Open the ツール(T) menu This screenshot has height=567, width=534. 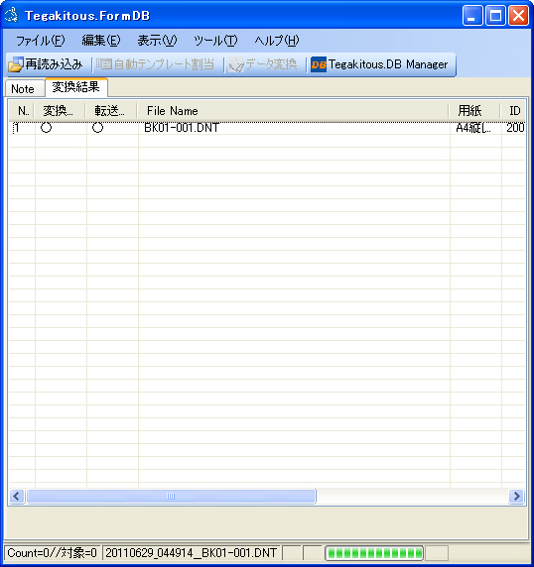[215, 40]
